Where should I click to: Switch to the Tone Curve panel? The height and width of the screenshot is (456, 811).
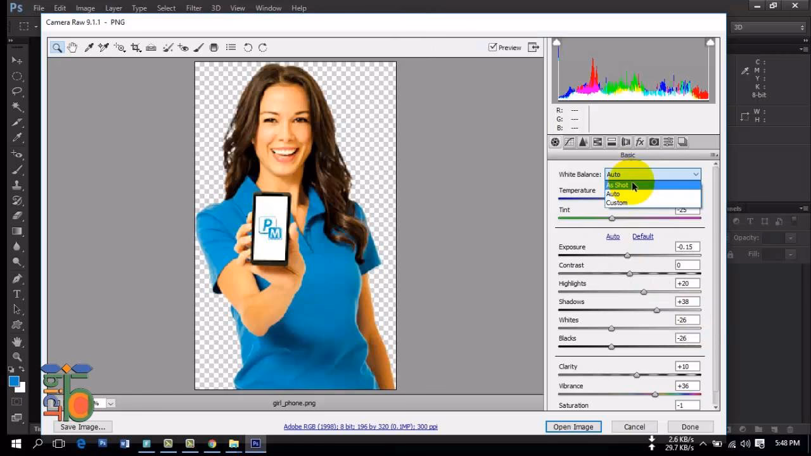tap(569, 142)
